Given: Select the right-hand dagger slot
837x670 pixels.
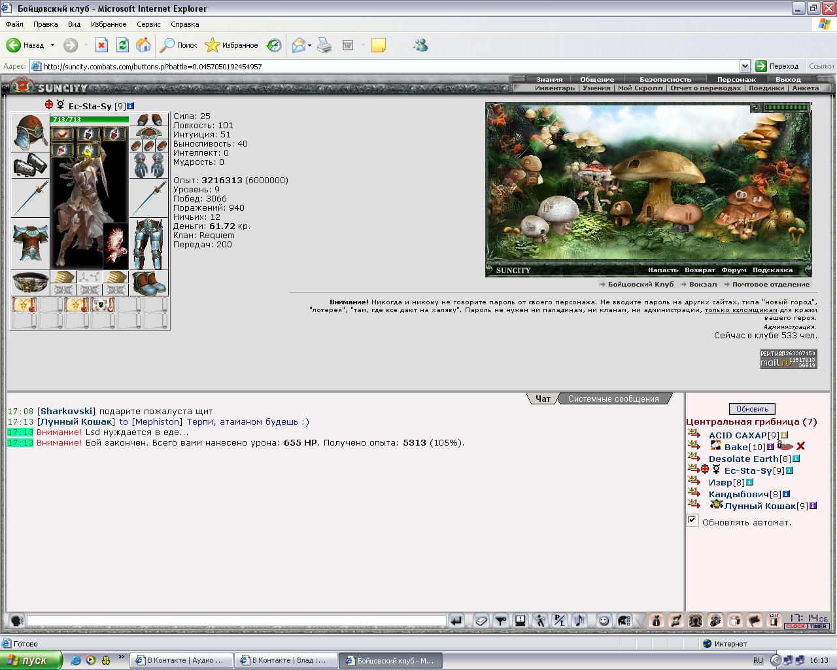Looking at the screenshot, I should [149, 198].
